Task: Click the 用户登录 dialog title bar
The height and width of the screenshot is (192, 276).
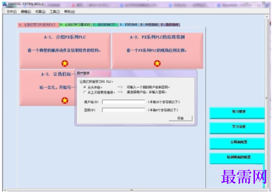Action: pos(136,73)
